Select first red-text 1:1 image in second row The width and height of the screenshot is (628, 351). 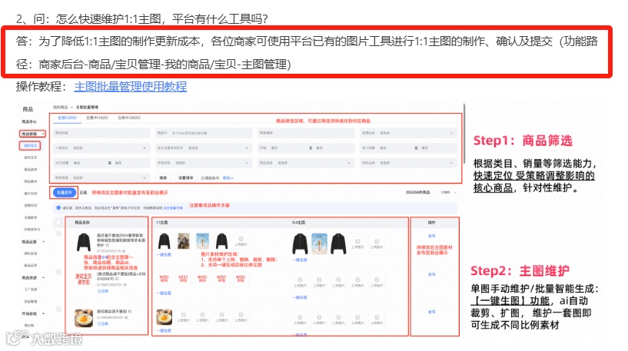[x=164, y=279]
